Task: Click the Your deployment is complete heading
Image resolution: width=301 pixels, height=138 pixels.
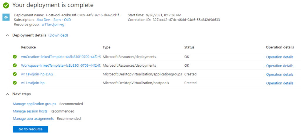Action: (x=53, y=5)
